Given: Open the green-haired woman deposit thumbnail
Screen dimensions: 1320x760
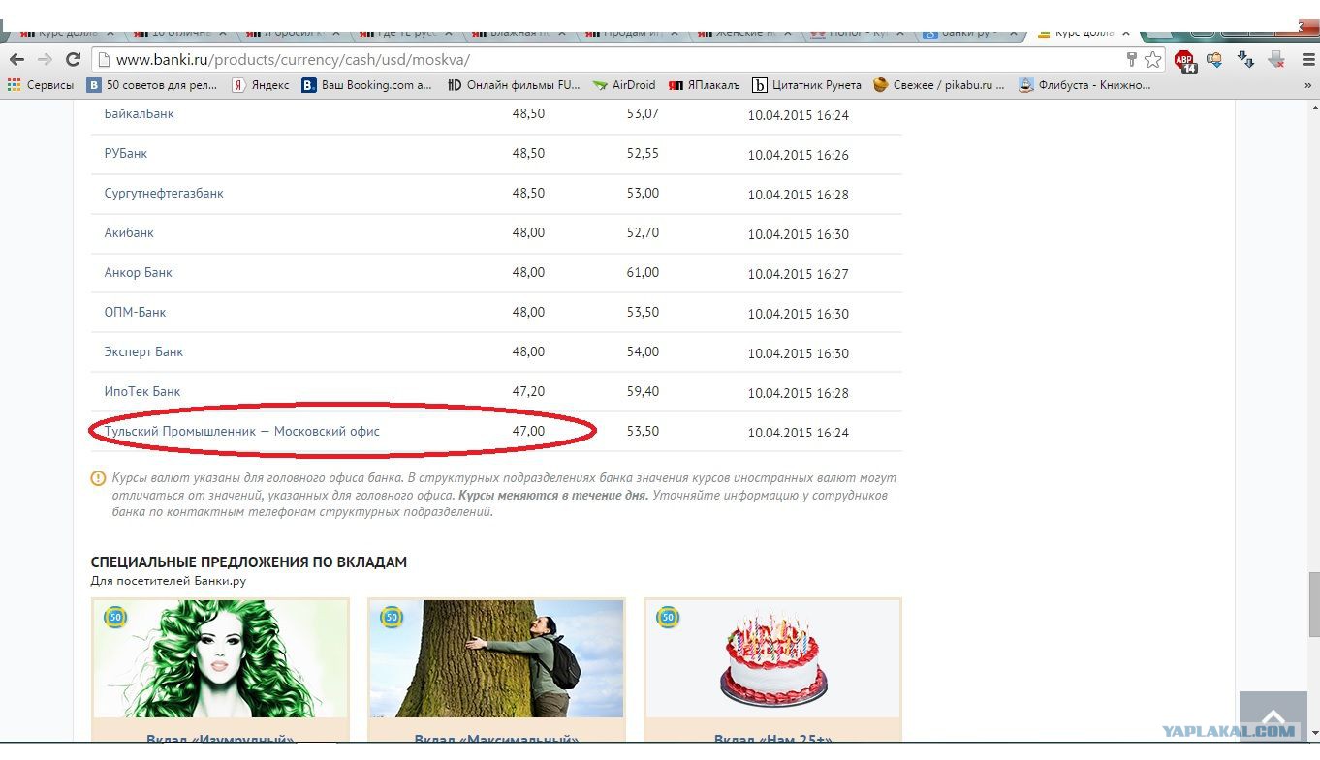Looking at the screenshot, I should pos(221,658).
